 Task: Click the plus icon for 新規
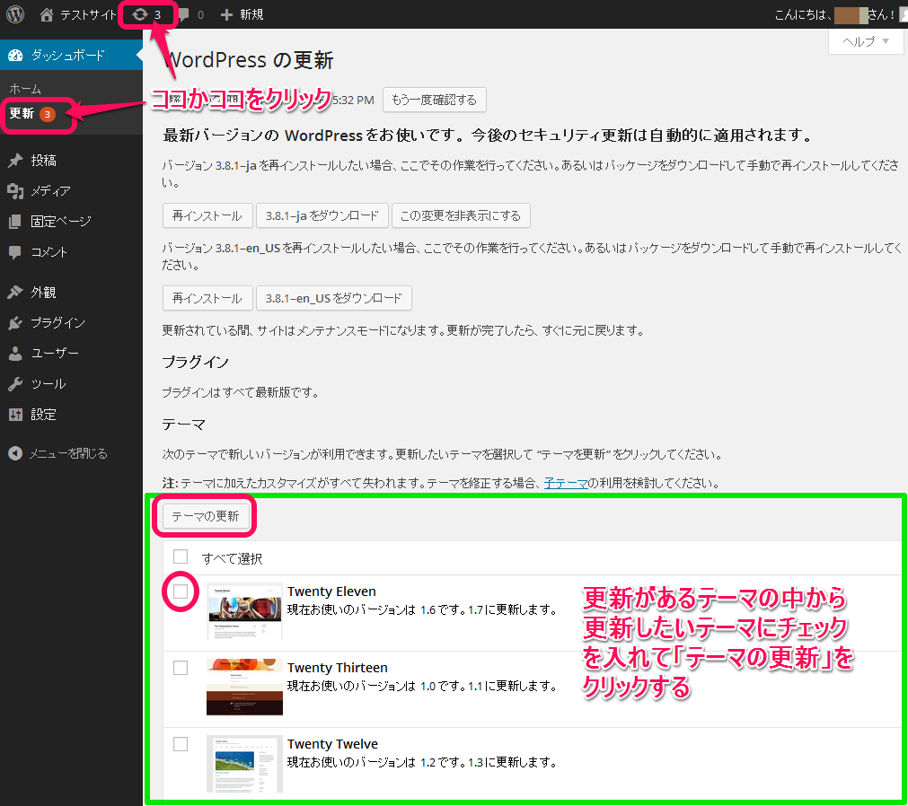(x=226, y=14)
